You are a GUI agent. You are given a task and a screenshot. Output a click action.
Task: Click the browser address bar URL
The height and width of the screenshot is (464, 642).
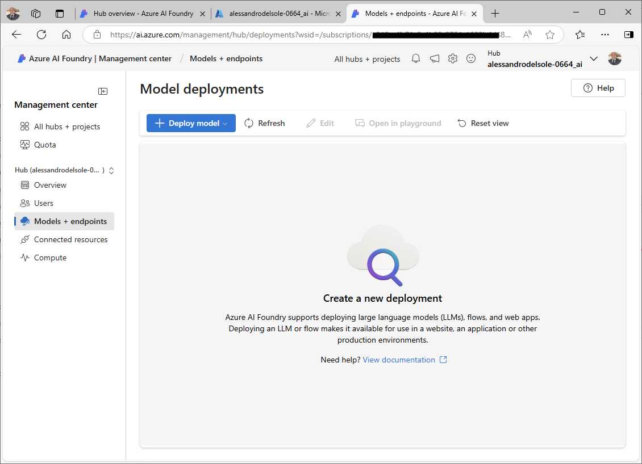point(310,35)
